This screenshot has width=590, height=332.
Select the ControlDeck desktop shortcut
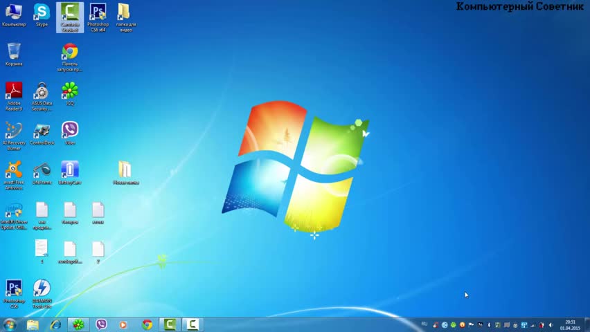[42, 133]
